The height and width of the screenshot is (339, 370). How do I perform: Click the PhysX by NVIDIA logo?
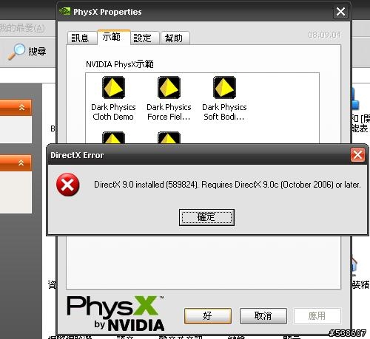(x=115, y=313)
